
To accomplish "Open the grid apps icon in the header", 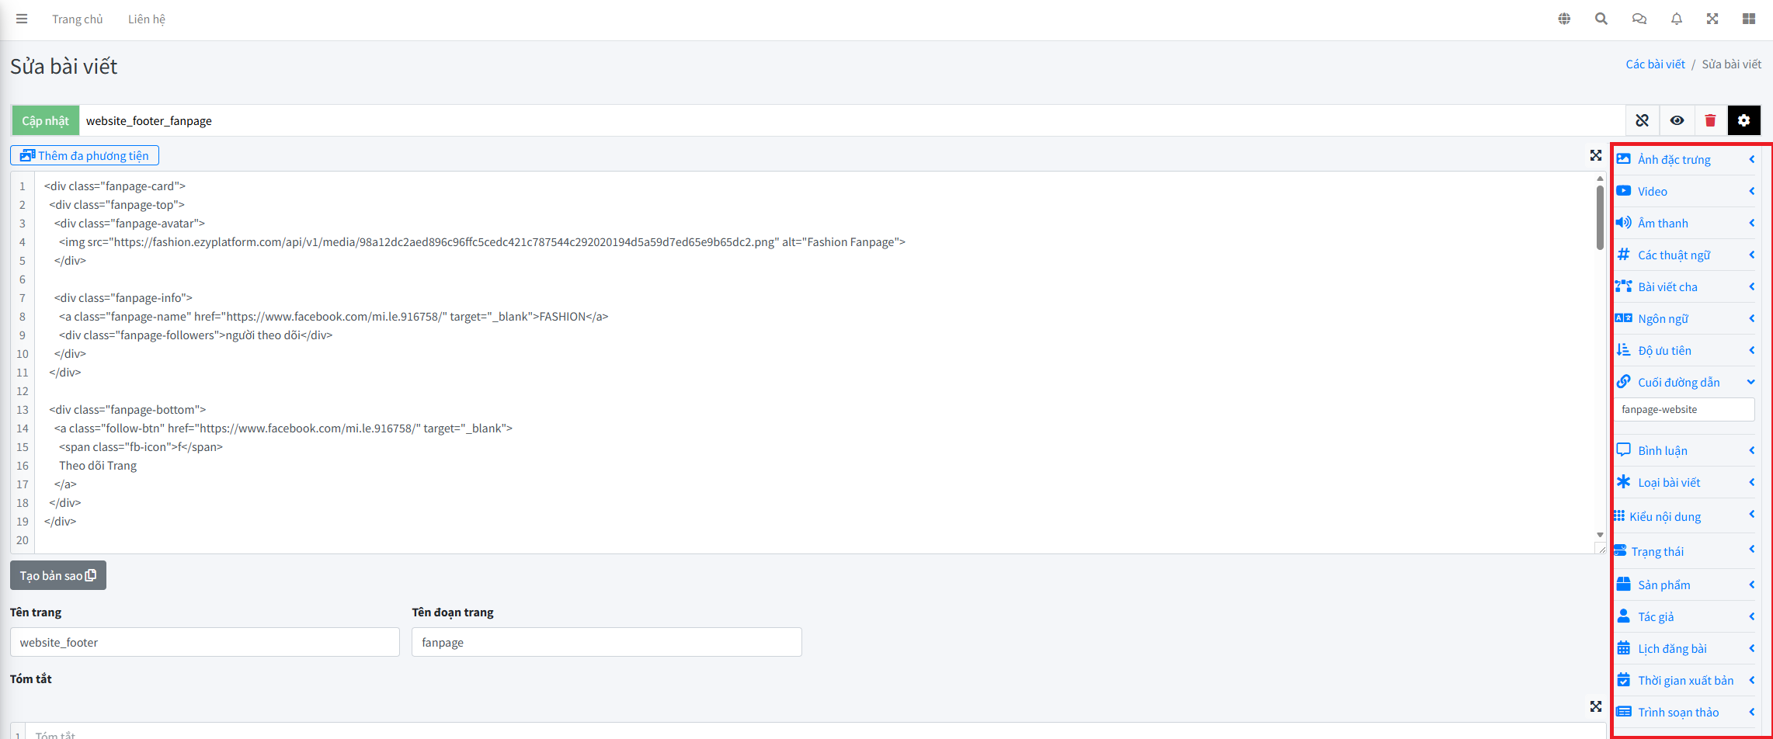I will coord(1748,19).
